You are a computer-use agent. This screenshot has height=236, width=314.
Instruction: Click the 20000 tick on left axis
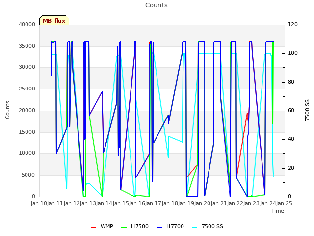pyautogui.click(x=27, y=110)
